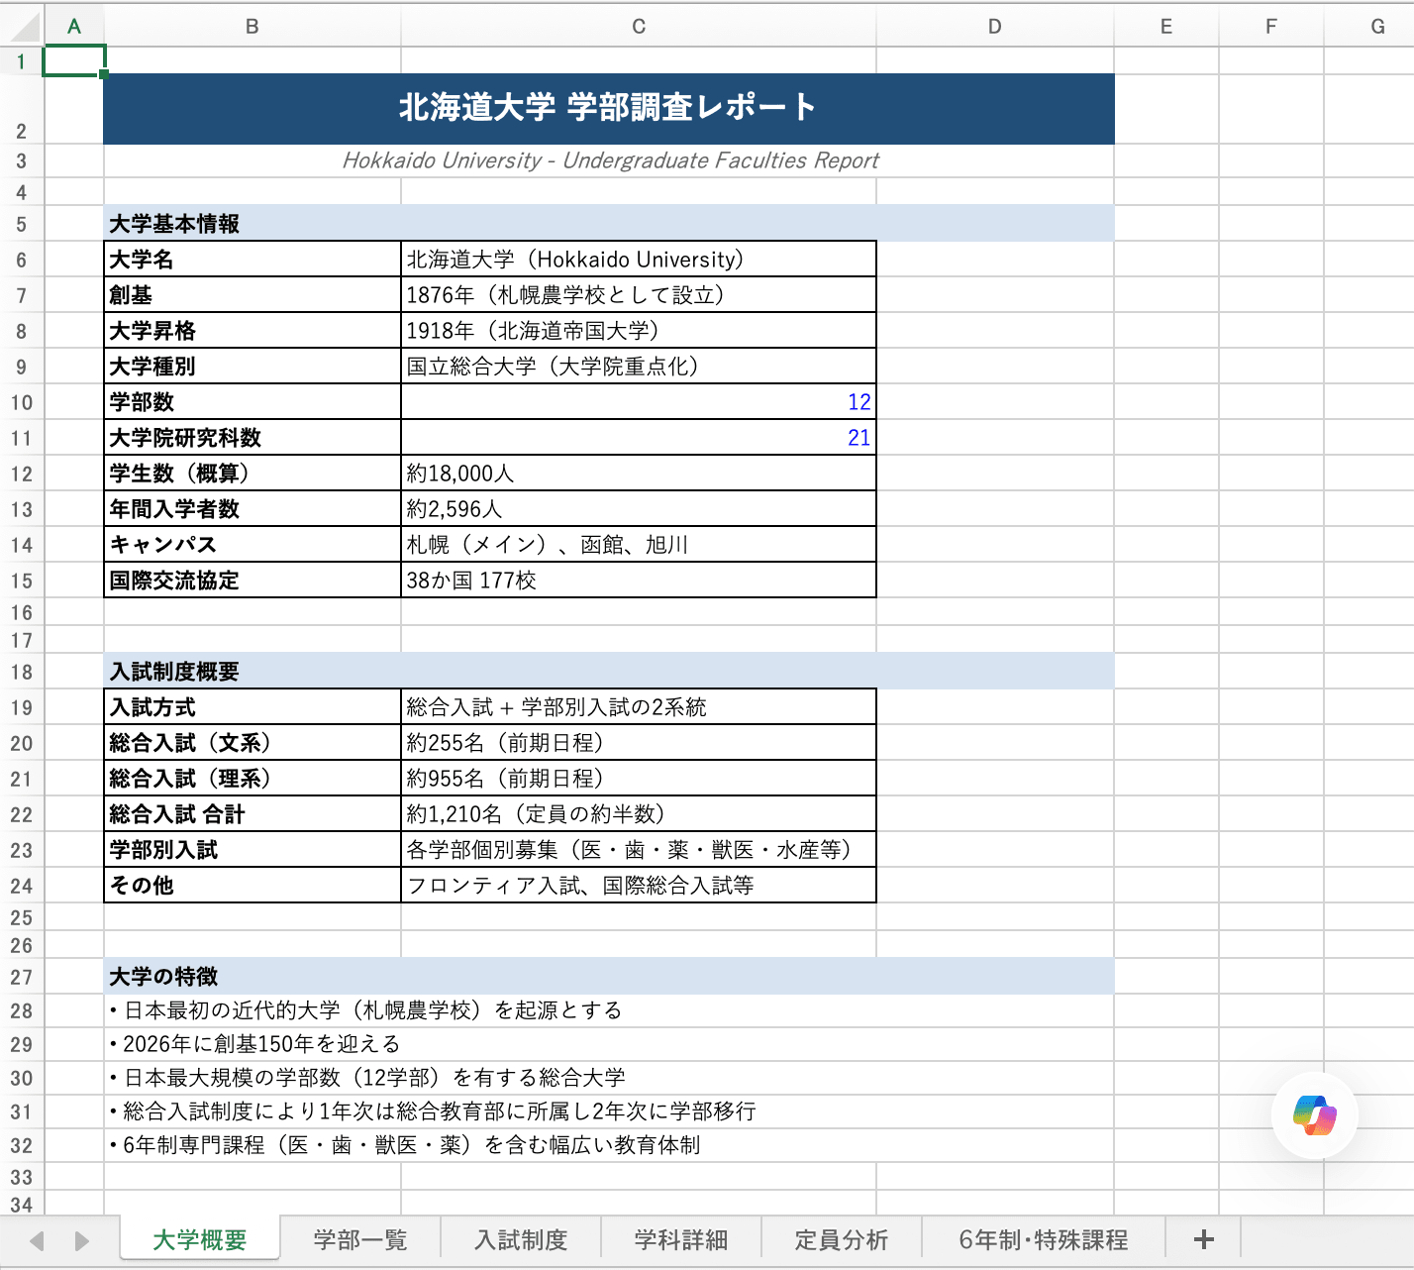
Task: Select the 大学の特徴 section header cell
Action: (609, 977)
